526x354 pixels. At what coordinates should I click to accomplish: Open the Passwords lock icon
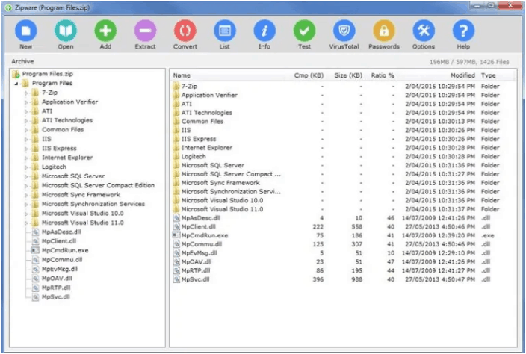384,31
